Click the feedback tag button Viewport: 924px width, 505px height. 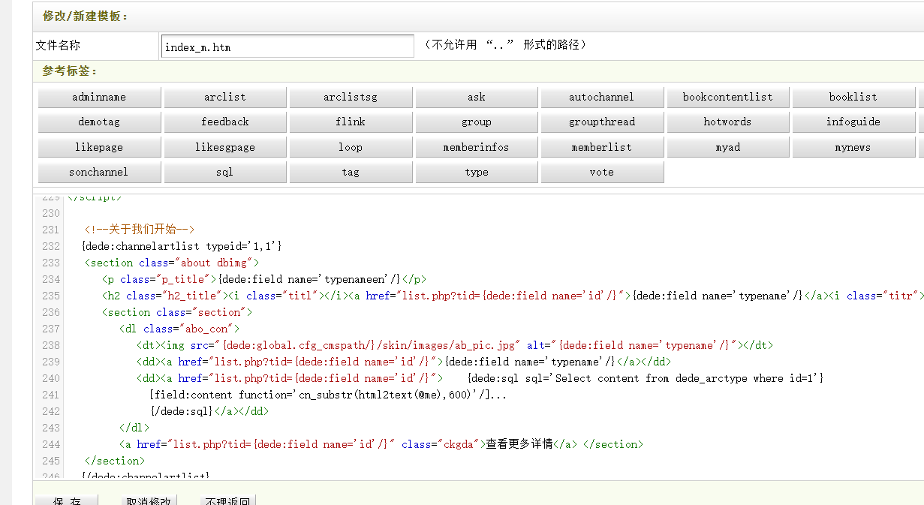(x=224, y=122)
